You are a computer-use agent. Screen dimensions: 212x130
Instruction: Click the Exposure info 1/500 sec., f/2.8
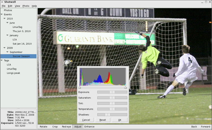pyautogui.click(x=24, y=123)
